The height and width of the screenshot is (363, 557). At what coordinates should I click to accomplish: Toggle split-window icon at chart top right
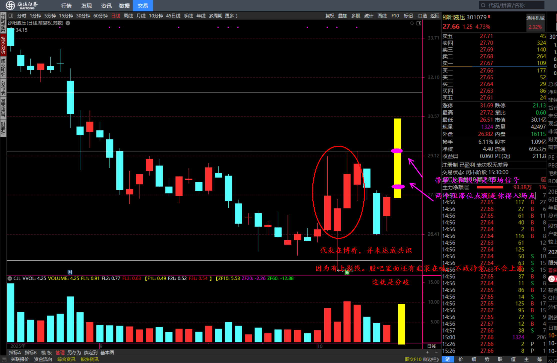419,23
